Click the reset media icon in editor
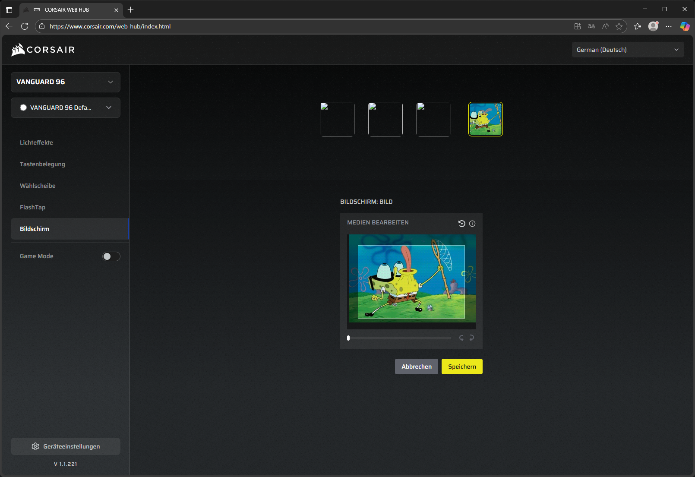The width and height of the screenshot is (695, 477). coord(461,223)
